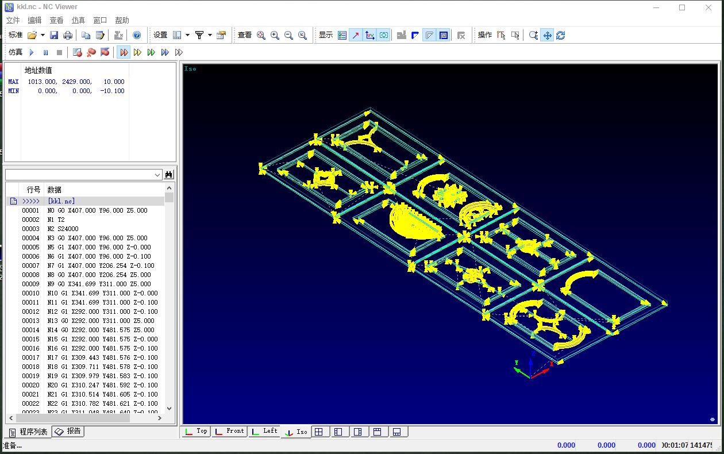Zoom out with the minus magnifier
Image resolution: width=724 pixels, height=454 pixels.
click(x=288, y=35)
